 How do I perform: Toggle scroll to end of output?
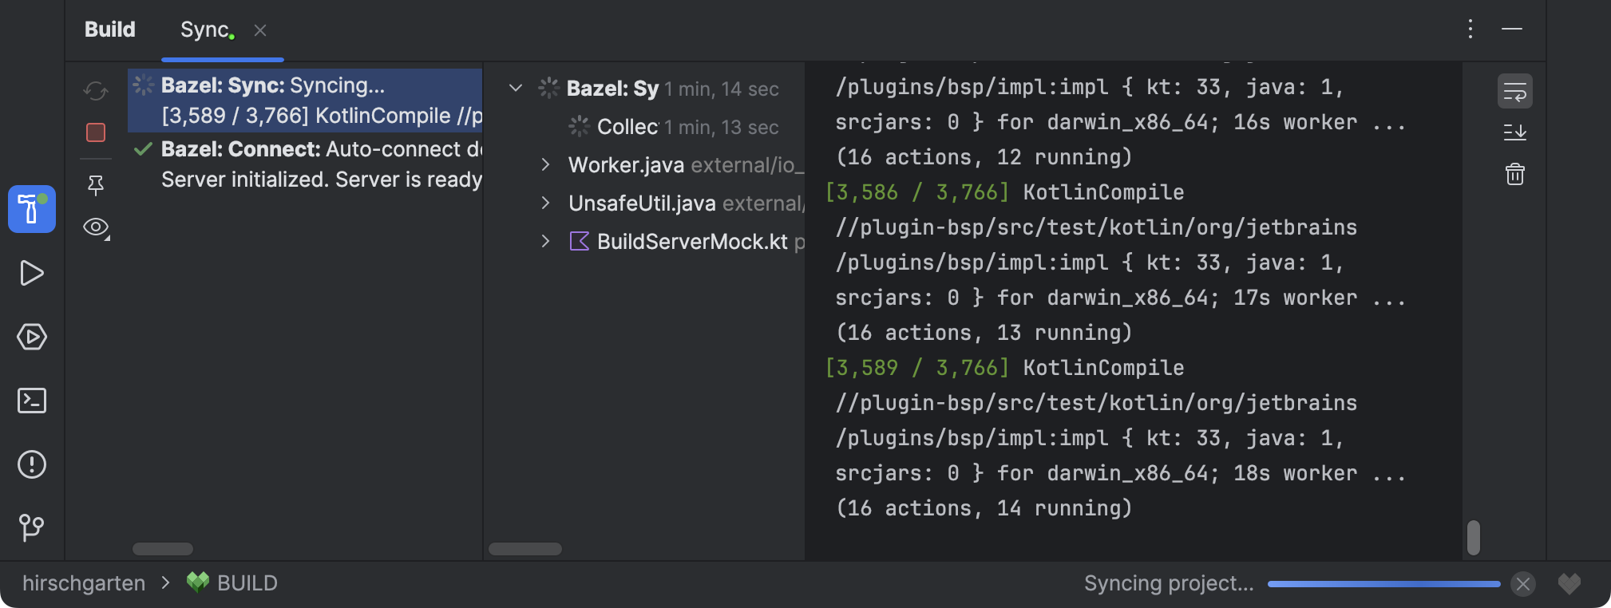(x=1514, y=132)
